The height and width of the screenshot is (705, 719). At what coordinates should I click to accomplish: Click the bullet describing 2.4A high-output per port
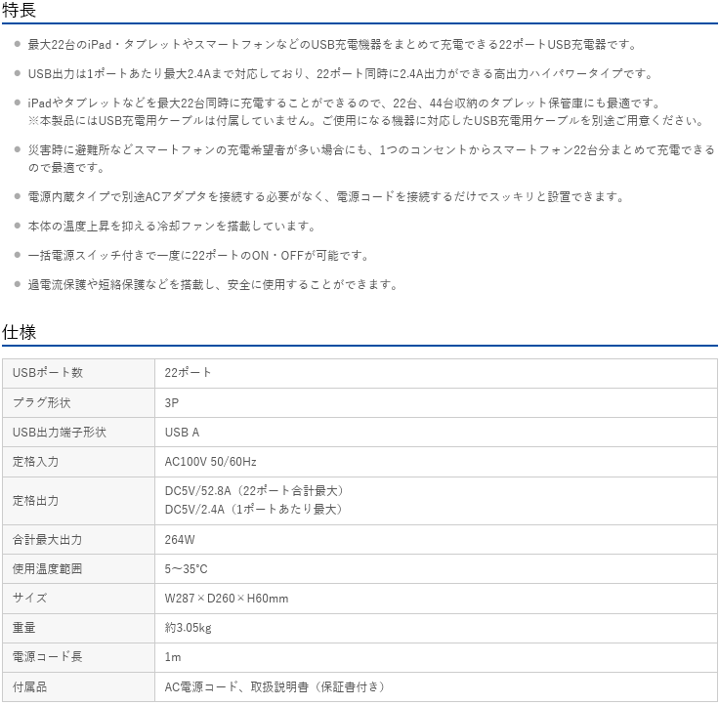click(x=340, y=73)
